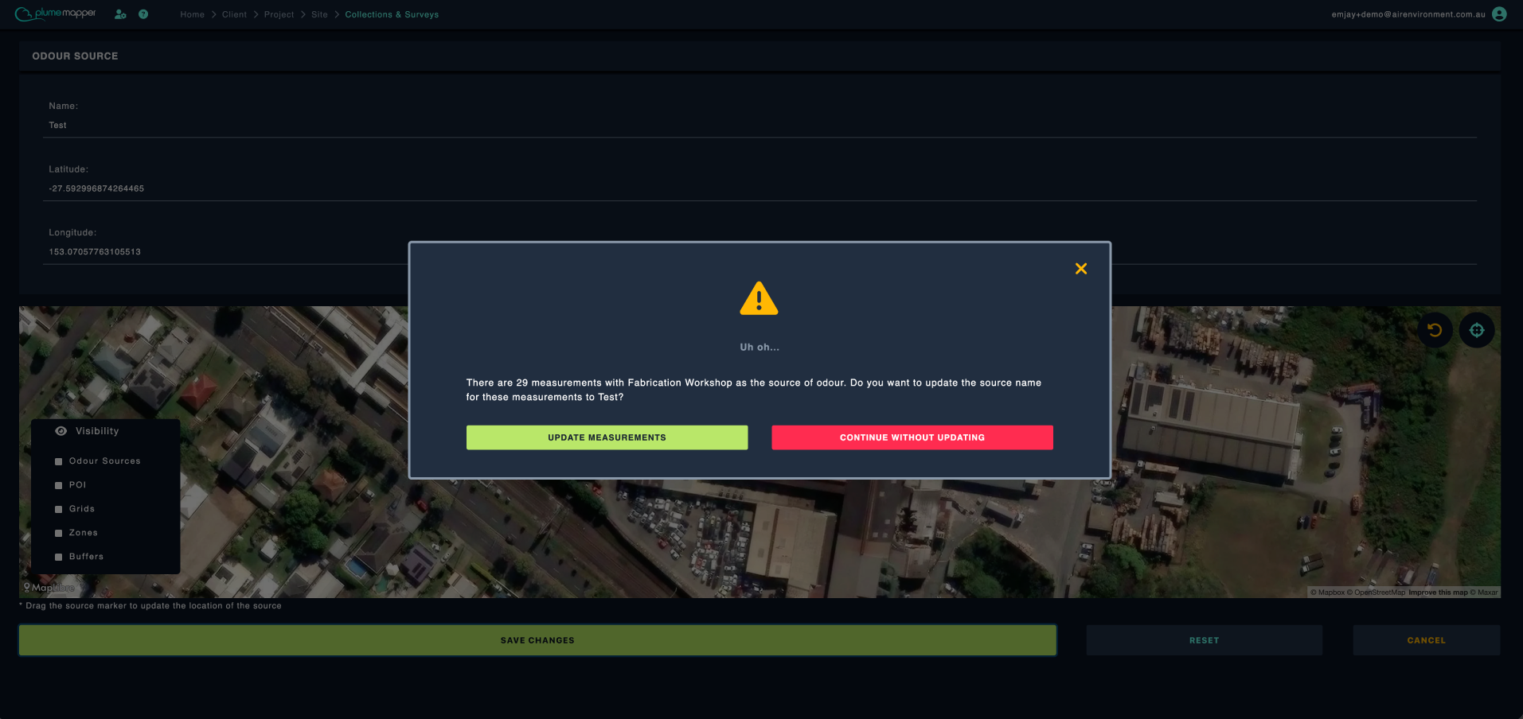Click the Cancel button
The image size is (1523, 719).
pos(1426,640)
